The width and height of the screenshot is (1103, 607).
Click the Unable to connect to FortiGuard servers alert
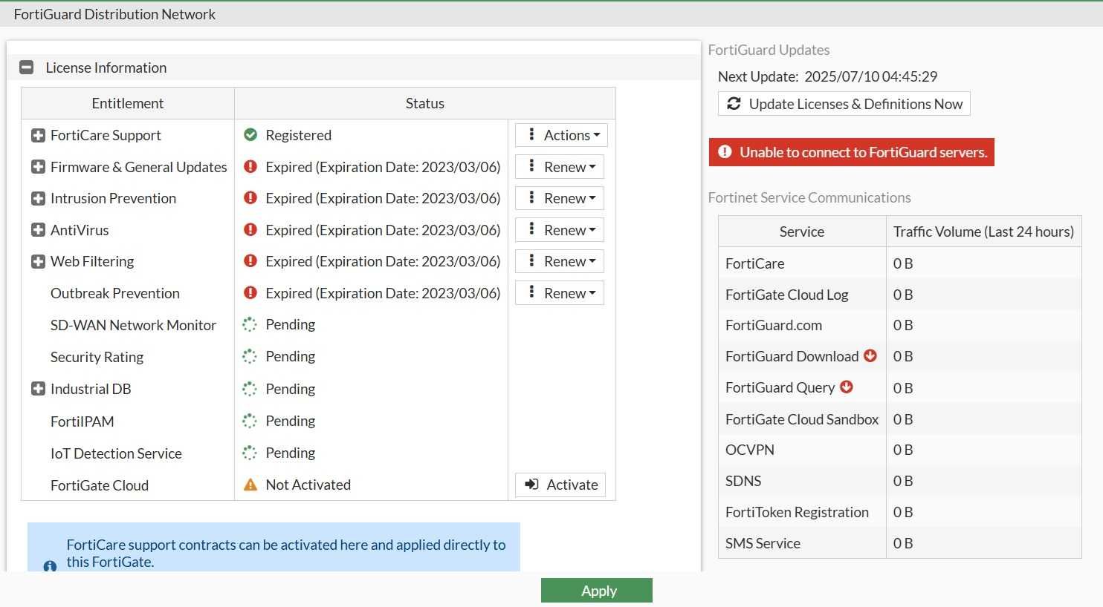tap(852, 152)
